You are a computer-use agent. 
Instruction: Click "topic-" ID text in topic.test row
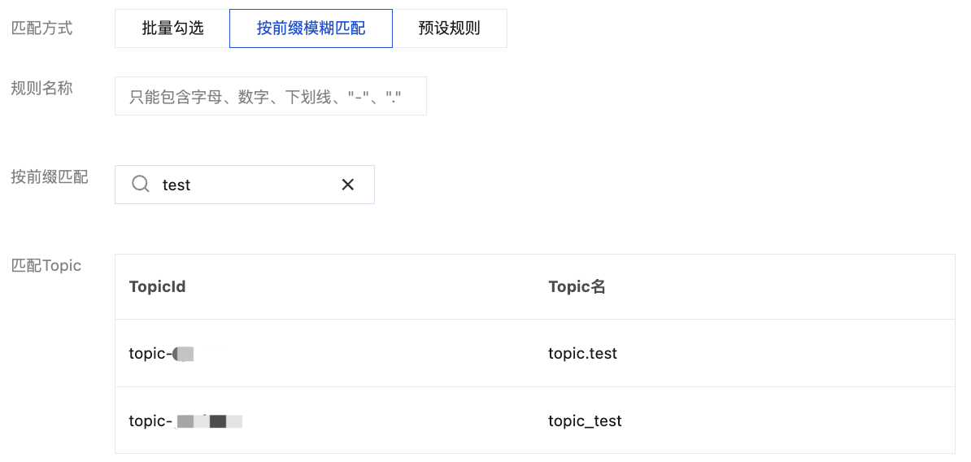pyautogui.click(x=150, y=354)
